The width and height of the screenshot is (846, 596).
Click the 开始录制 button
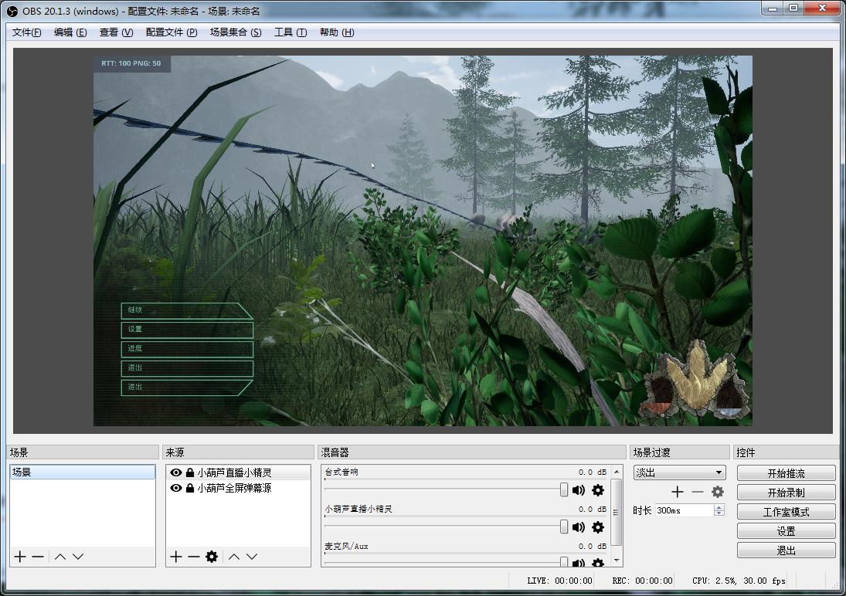click(786, 493)
